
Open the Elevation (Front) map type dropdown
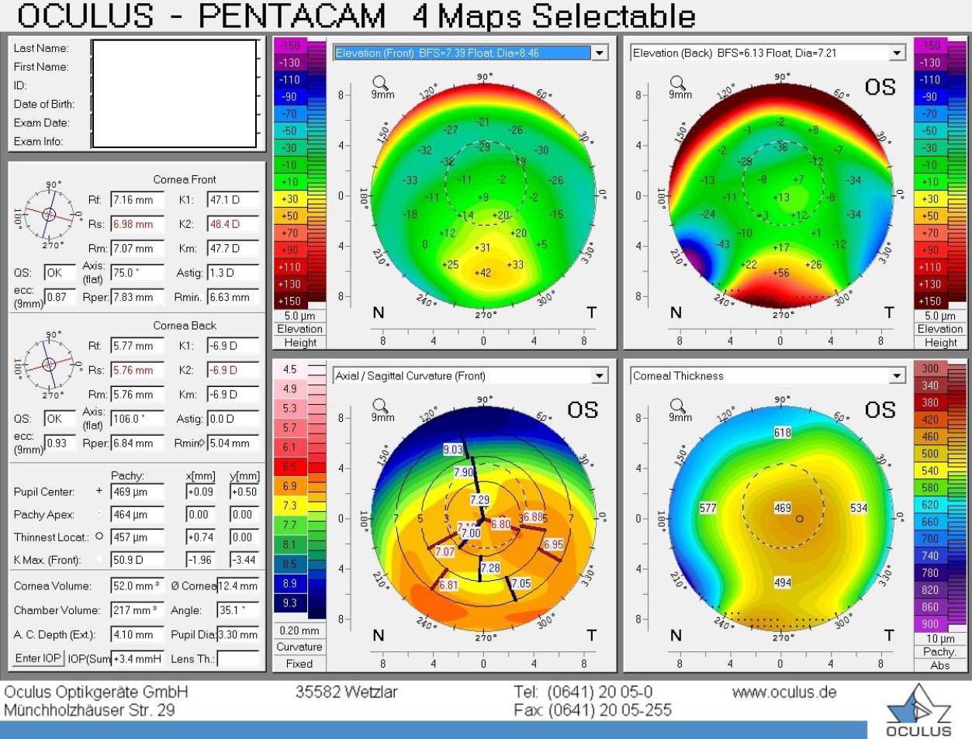click(x=600, y=53)
